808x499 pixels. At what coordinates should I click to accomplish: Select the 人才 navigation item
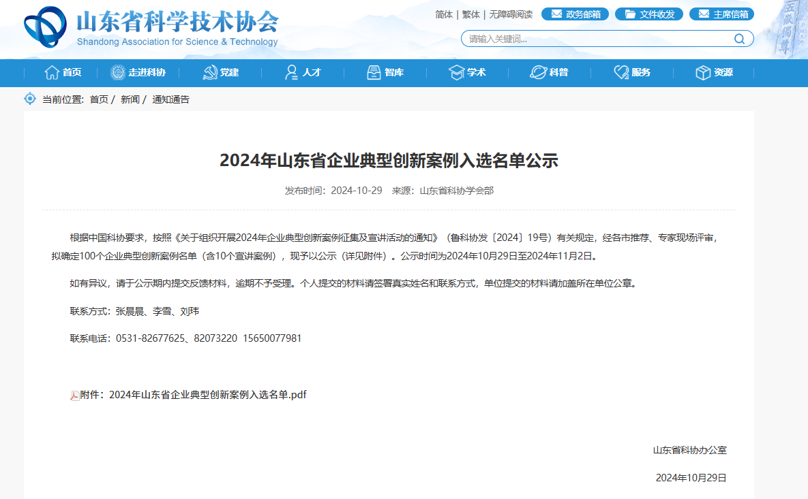click(303, 72)
